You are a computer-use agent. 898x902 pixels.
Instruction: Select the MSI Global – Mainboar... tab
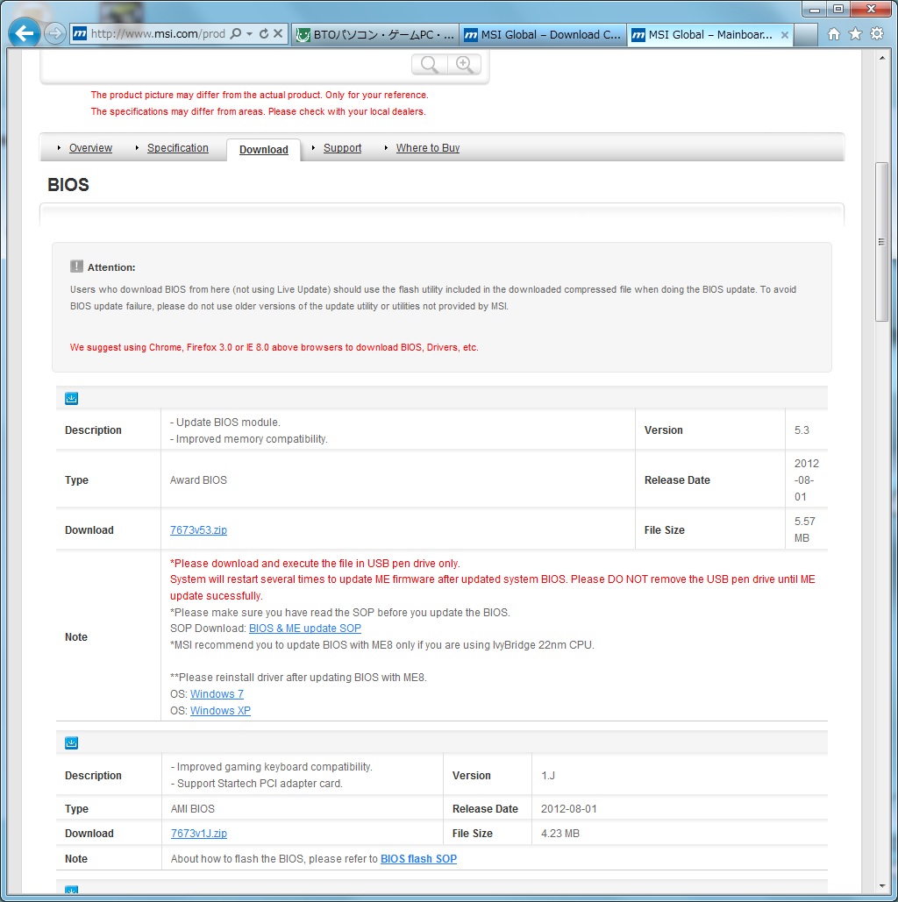pos(709,34)
